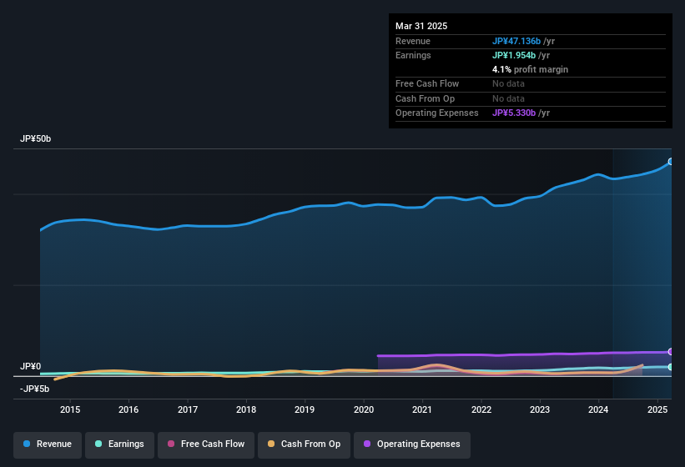Click the 4.1% profit margin text

530,69
